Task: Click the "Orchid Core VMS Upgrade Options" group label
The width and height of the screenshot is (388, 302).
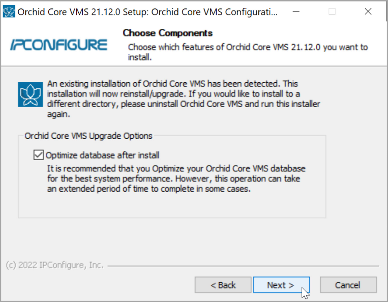Action: [88, 136]
